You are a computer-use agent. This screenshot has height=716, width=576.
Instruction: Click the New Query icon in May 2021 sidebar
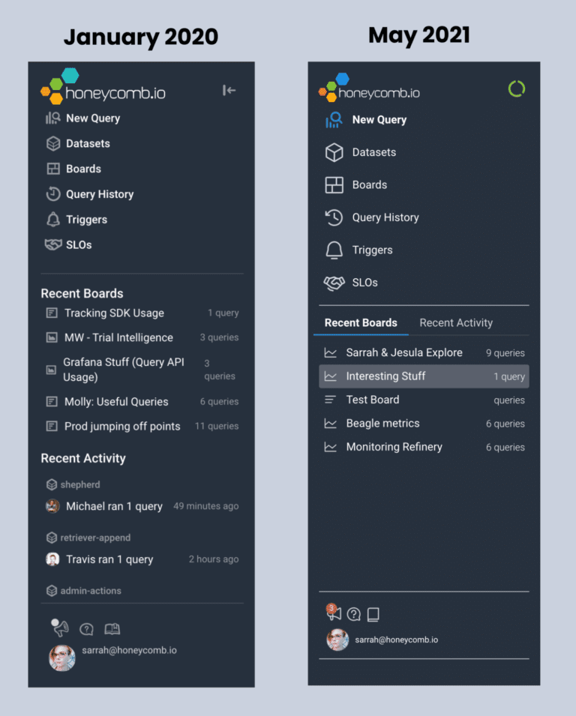(x=334, y=120)
